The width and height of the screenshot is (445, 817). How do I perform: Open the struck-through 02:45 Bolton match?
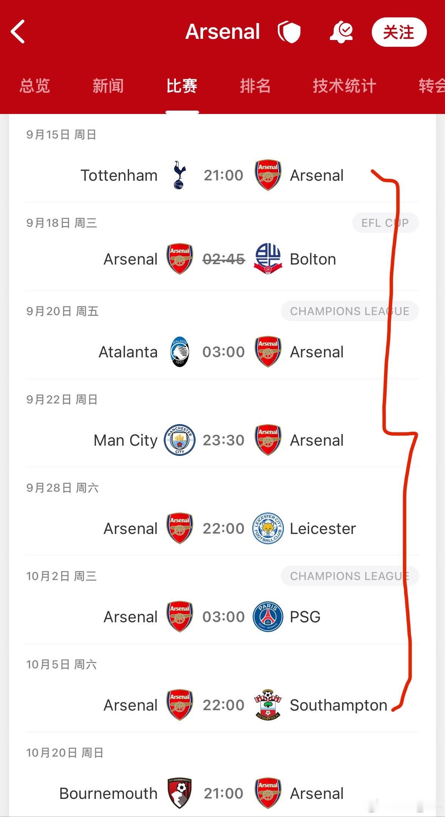coord(223,259)
